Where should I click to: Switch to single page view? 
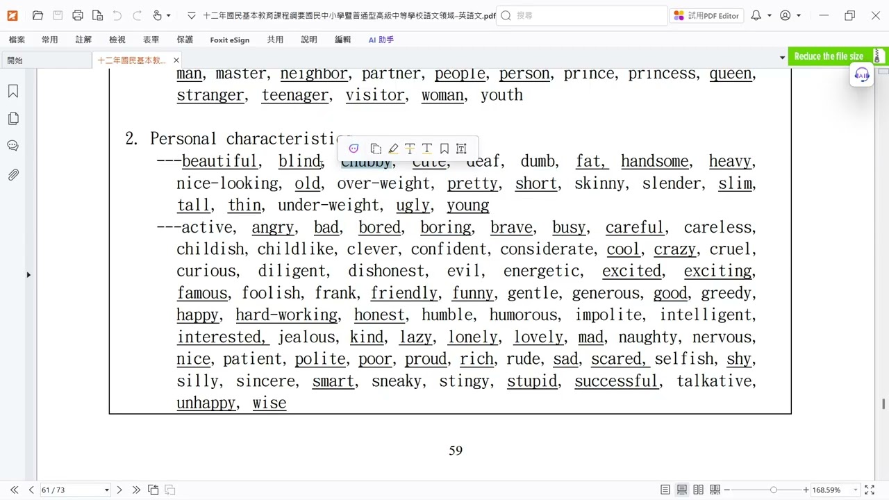(x=665, y=490)
